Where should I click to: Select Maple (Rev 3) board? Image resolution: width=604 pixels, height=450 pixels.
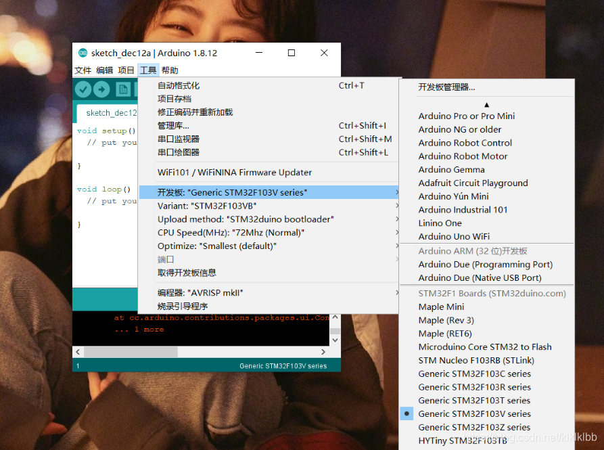pyautogui.click(x=487, y=320)
